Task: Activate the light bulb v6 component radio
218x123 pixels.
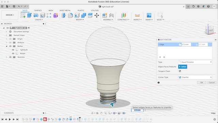Action: click(29, 28)
